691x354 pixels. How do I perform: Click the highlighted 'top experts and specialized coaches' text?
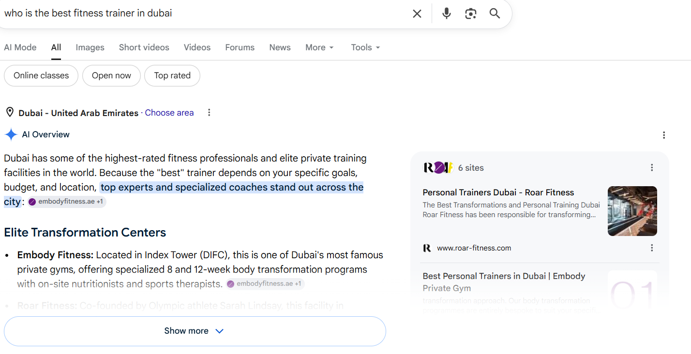point(232,187)
